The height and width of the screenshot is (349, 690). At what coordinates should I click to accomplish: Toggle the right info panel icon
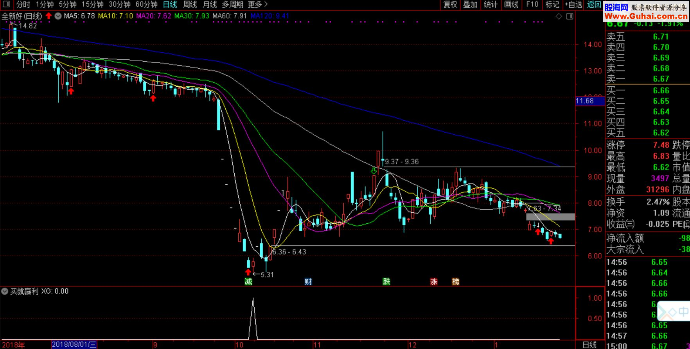570,16
